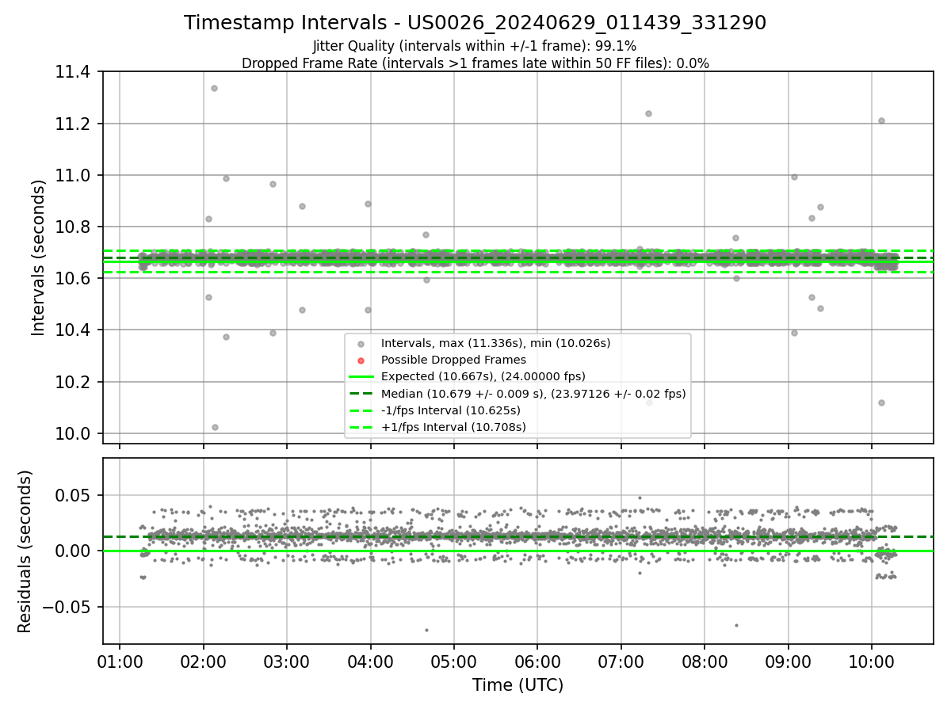Click the x-axis tick label '05:00'
951x713 pixels.
(x=454, y=662)
